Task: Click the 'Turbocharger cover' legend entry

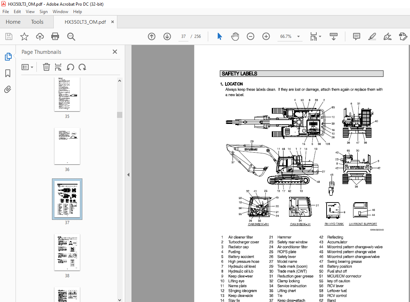Action: [x=244, y=242]
